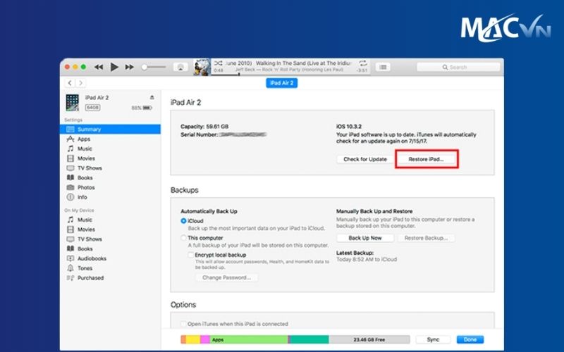Click the iPad device thumbnail in sidebar
This screenshot has width=564, height=352.
tap(73, 103)
